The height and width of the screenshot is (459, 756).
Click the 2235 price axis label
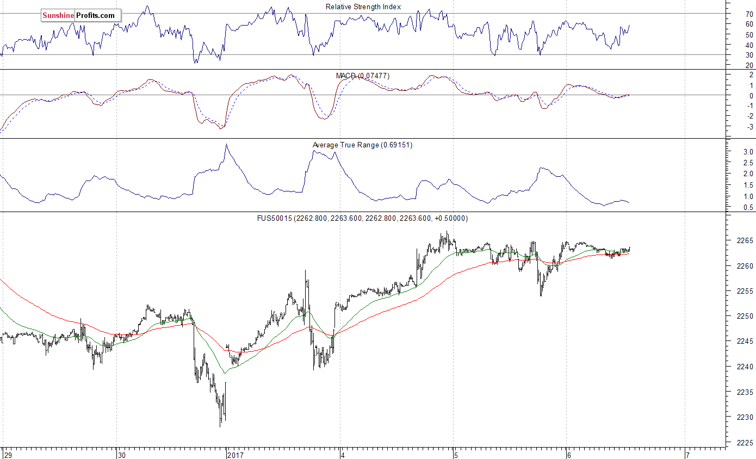coord(745,392)
